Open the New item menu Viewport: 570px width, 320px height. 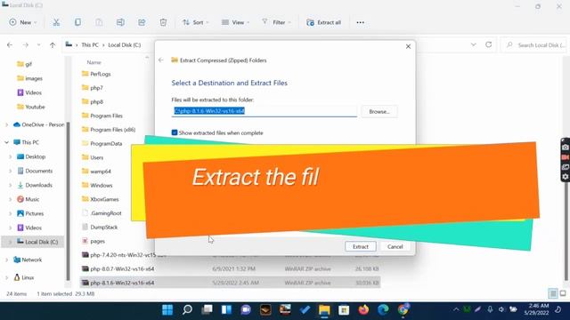23,22
